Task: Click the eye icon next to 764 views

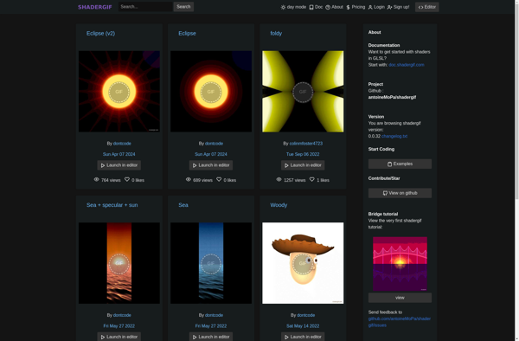Action: coord(96,179)
